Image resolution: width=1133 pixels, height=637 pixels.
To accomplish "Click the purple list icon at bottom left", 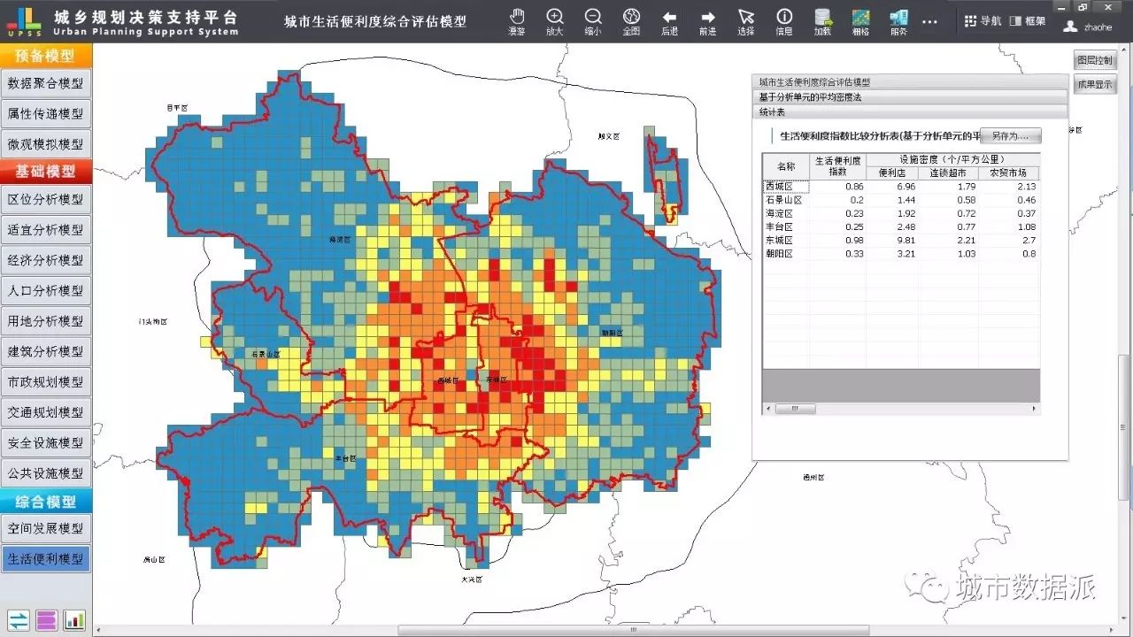I will 47,620.
